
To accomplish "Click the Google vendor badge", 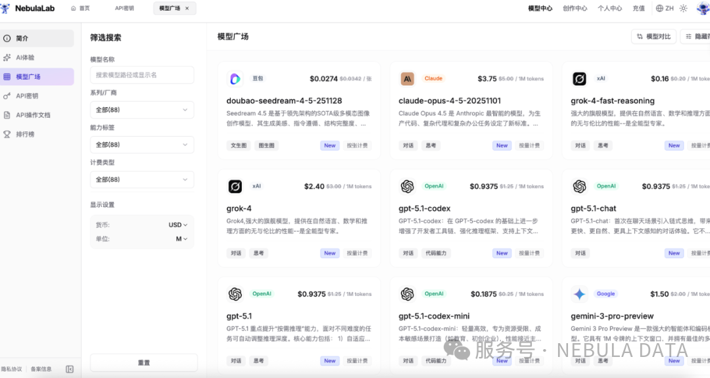I will pyautogui.click(x=605, y=294).
